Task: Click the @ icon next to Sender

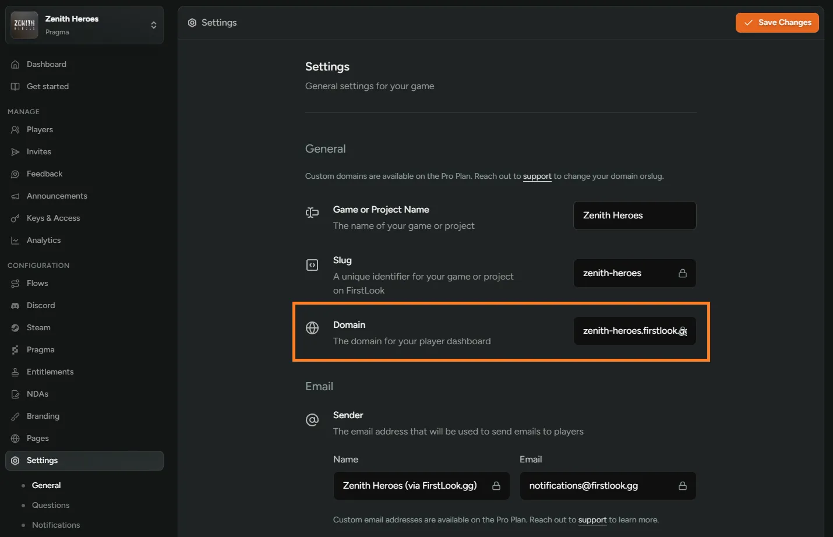Action: (x=312, y=419)
